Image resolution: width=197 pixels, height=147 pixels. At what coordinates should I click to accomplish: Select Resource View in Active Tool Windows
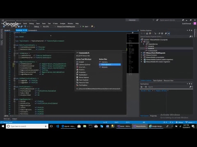pyautogui.click(x=84, y=82)
